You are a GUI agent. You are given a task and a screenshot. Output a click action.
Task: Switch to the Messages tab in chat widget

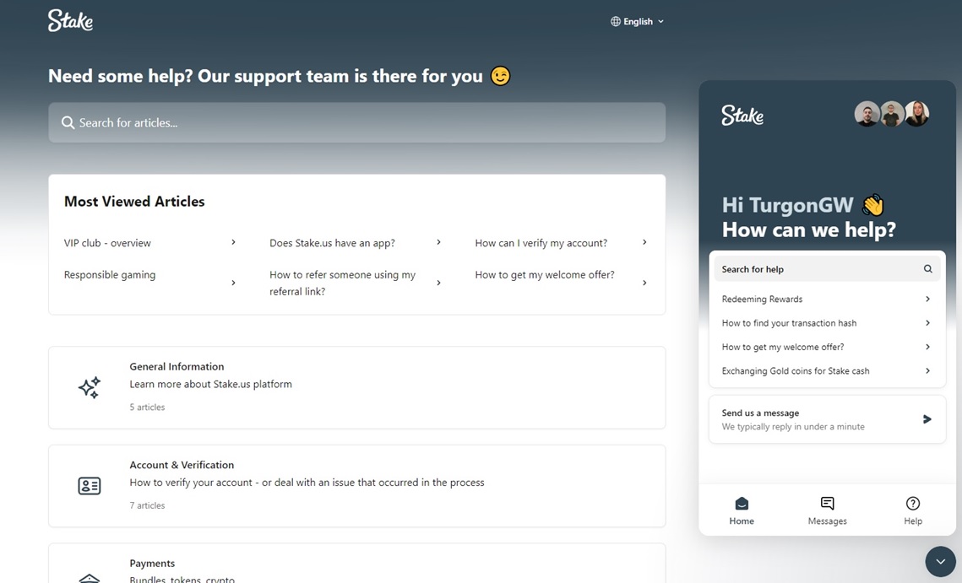(x=827, y=510)
